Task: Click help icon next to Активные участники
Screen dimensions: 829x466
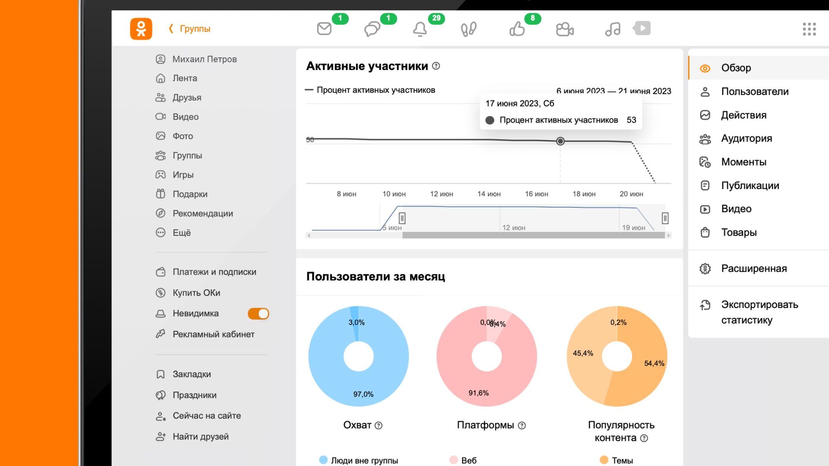Action: (x=436, y=66)
